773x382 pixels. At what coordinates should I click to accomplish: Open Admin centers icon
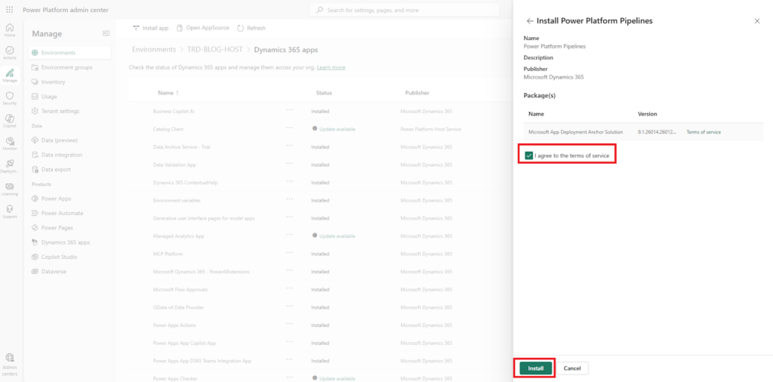pyautogui.click(x=10, y=362)
